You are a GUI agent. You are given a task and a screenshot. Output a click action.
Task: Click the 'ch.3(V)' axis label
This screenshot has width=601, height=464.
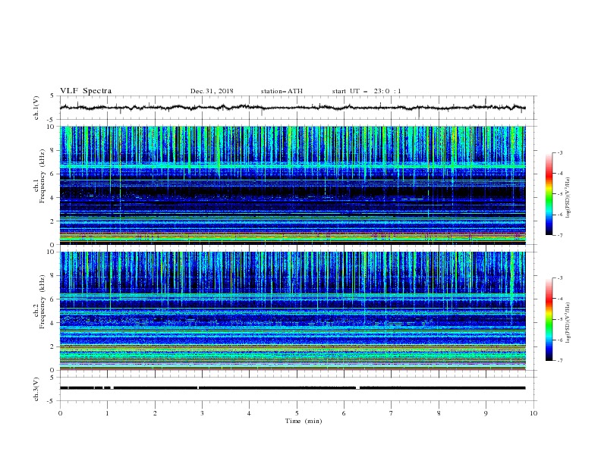(x=36, y=389)
